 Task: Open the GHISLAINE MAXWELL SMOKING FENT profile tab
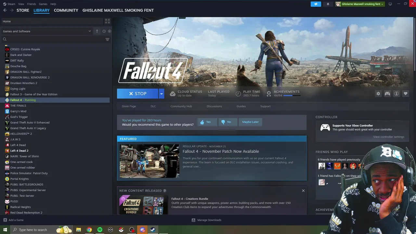pos(118,10)
